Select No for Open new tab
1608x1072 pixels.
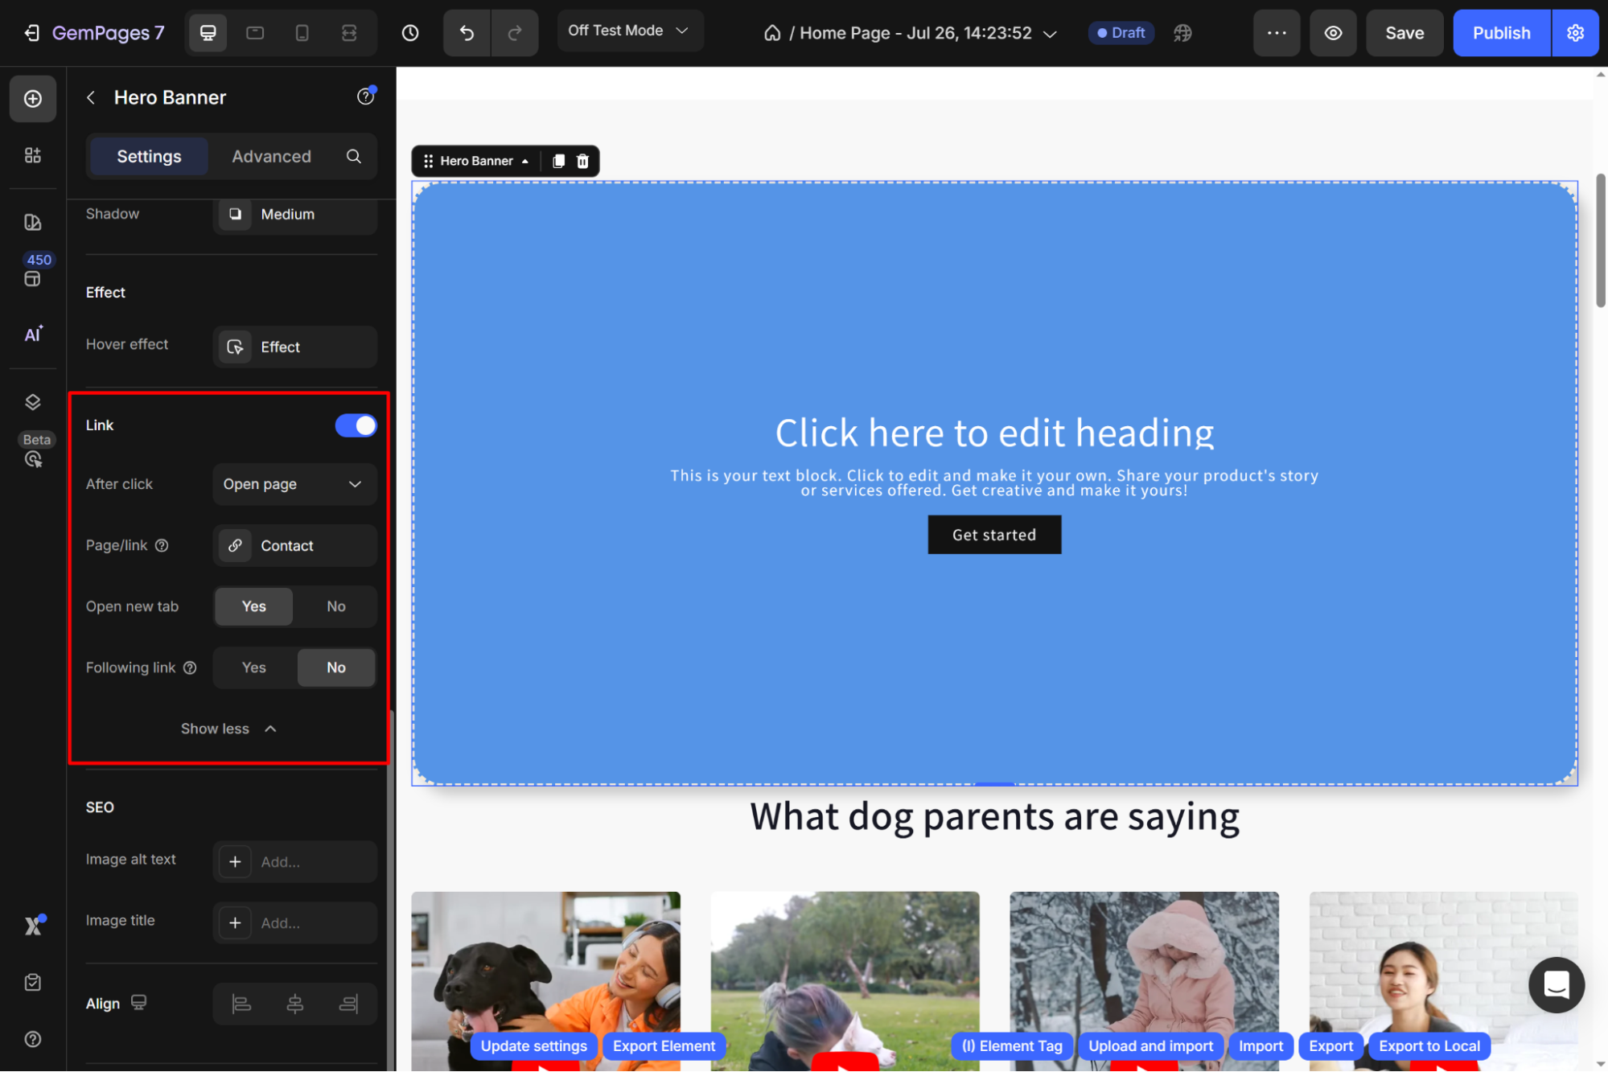point(335,606)
